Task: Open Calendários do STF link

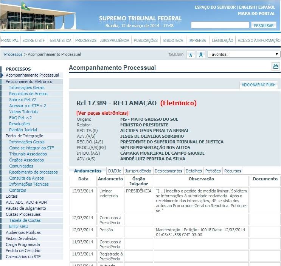Action: (23, 257)
